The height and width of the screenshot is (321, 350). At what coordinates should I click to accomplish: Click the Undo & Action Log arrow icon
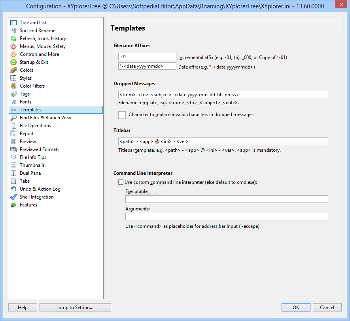[13, 189]
